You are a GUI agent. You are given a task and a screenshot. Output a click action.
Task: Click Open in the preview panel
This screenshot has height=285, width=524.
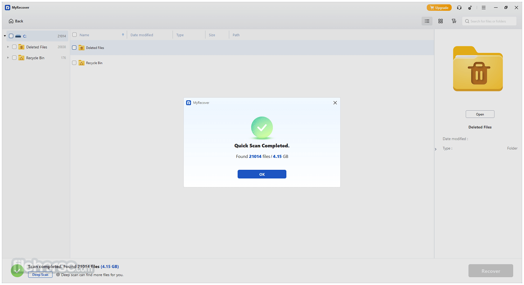(x=480, y=114)
